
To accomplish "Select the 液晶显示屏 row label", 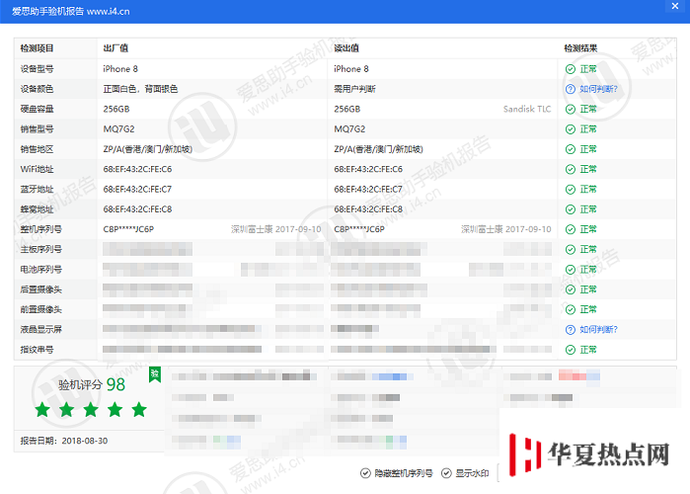I will tap(40, 329).
